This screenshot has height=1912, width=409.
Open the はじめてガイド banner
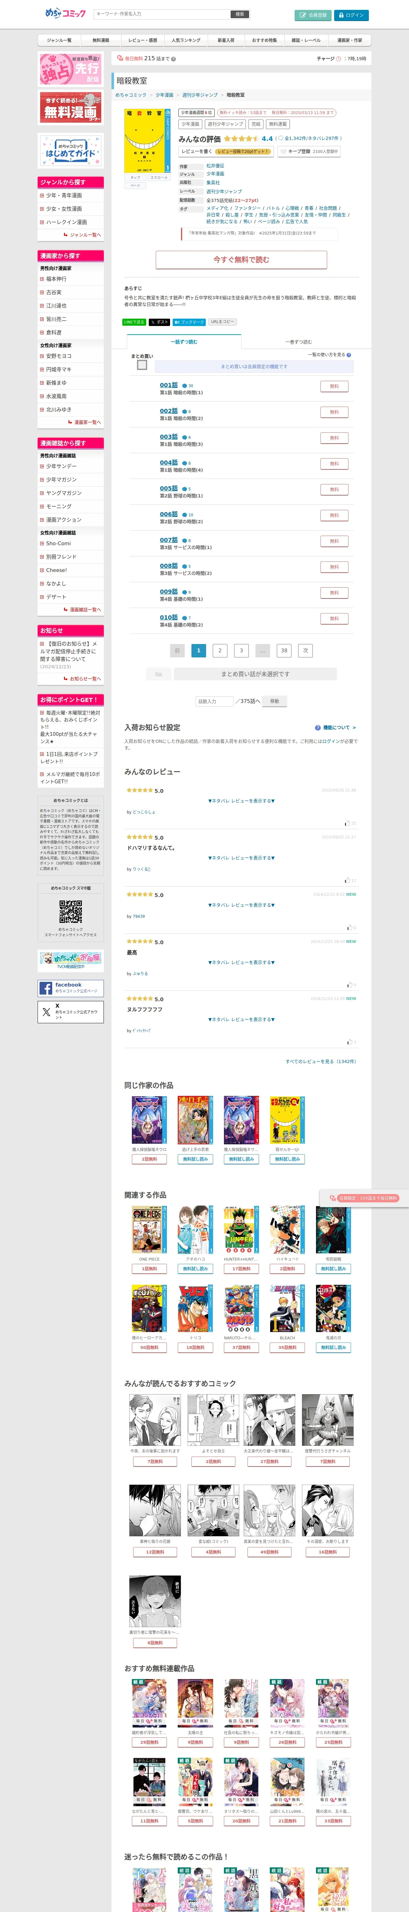(70, 151)
